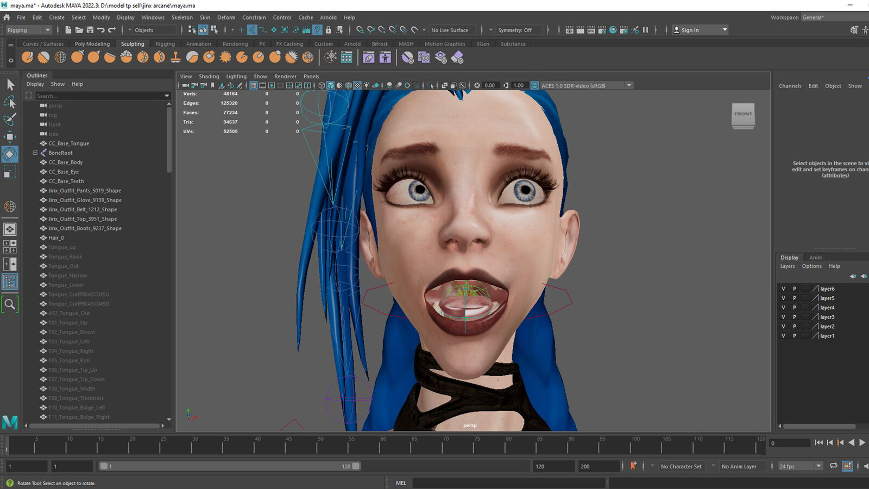Viewport: 869px width, 489px height.
Task: Click the New Scene icon
Action: click(x=68, y=30)
